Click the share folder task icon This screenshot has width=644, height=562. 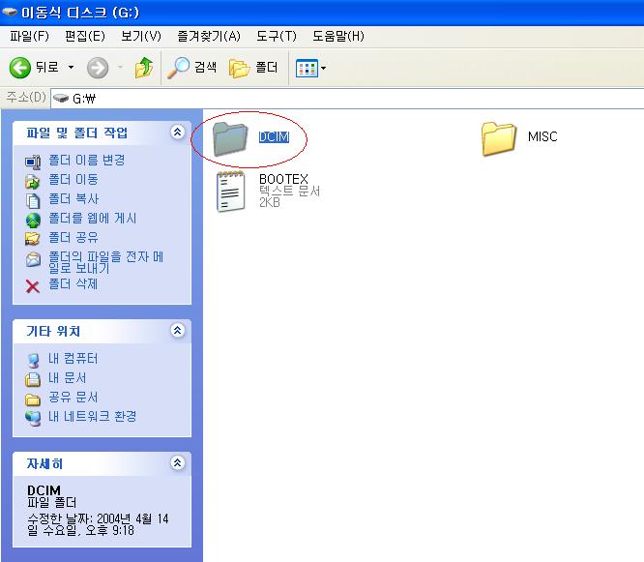click(x=33, y=239)
